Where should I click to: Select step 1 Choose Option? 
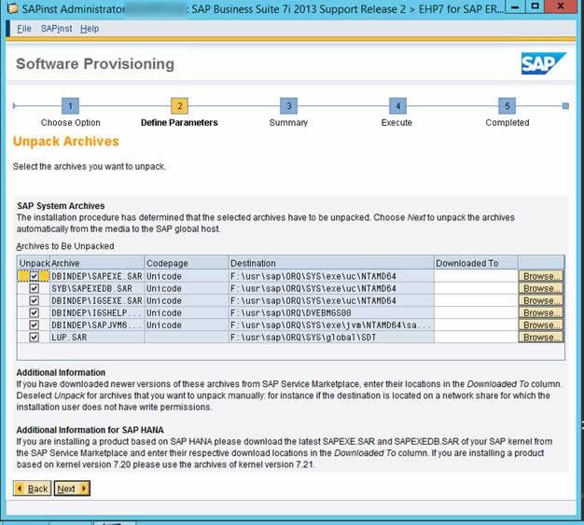tap(70, 106)
